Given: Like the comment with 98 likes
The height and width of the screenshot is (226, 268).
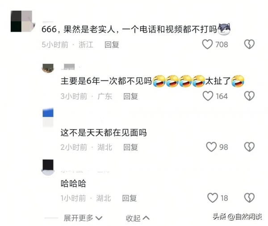Looking at the screenshot, I should point(211,147).
